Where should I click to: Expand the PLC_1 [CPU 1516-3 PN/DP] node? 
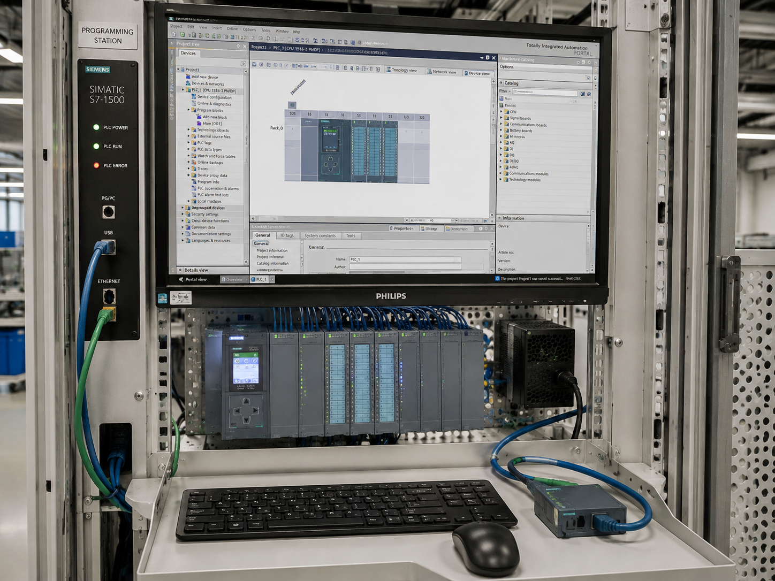183,90
